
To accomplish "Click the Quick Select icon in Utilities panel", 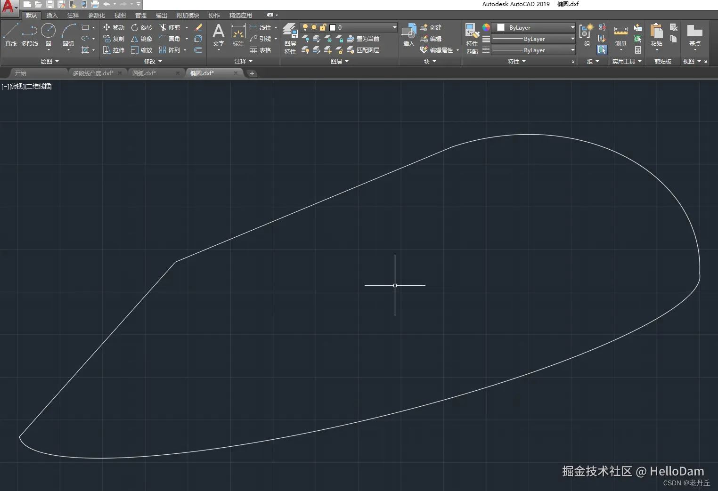I will point(638,27).
